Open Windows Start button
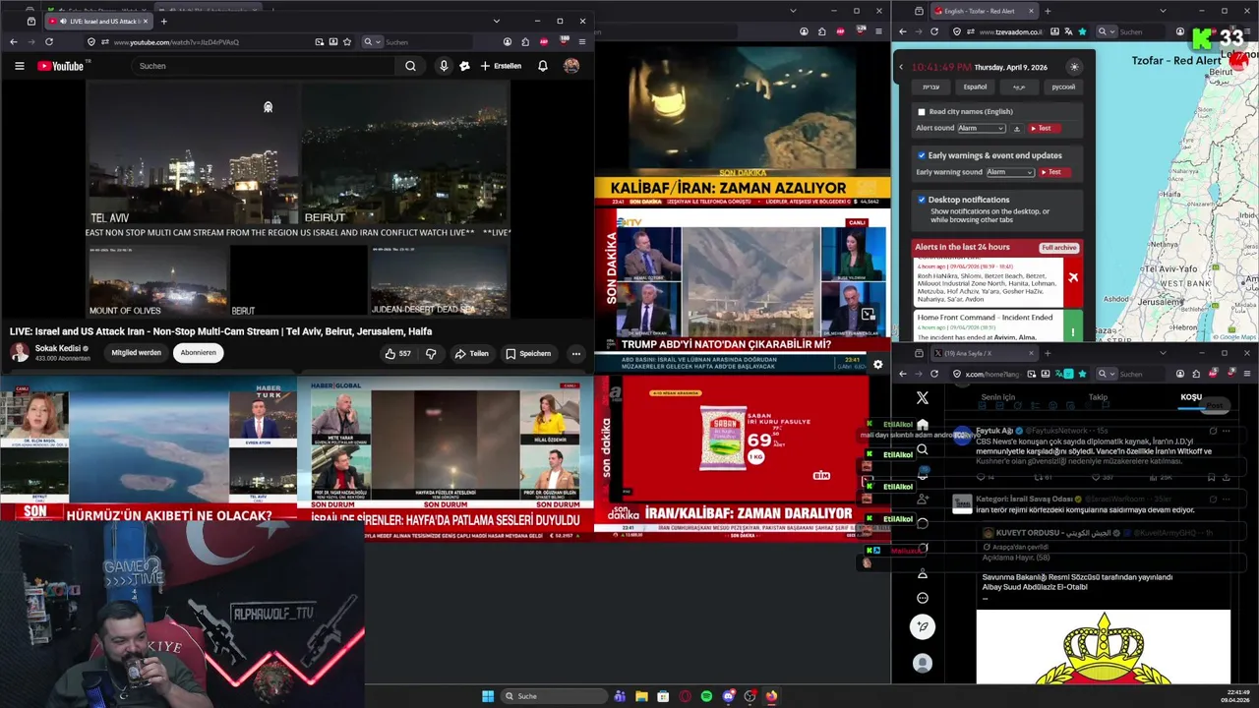This screenshot has height=708, width=1259. pos(487,696)
